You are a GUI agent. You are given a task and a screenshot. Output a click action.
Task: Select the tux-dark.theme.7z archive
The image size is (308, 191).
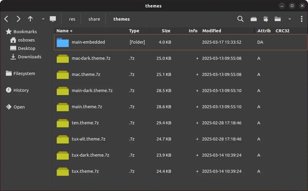pos(90,155)
